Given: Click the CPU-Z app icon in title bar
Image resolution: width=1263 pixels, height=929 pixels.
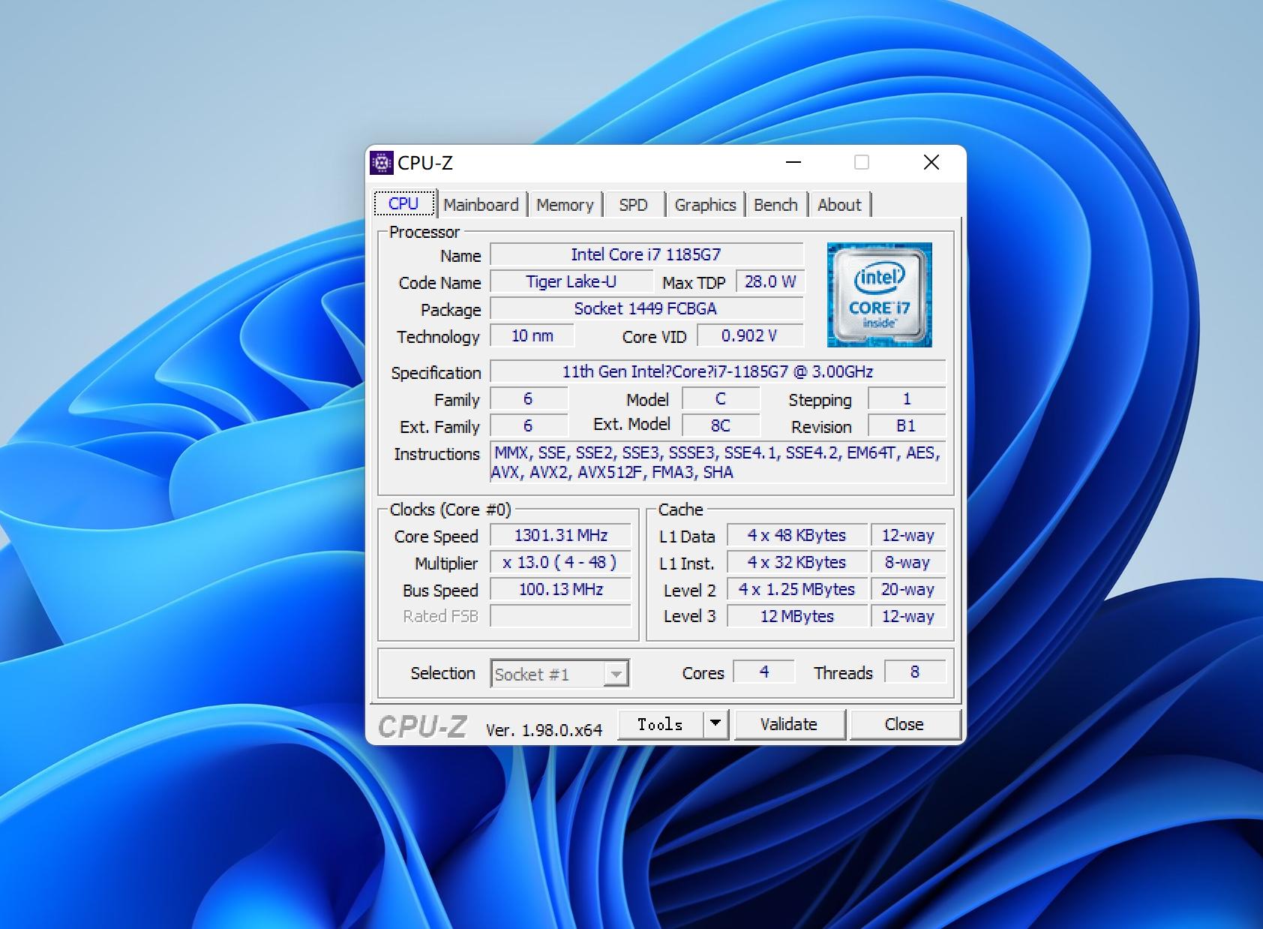Looking at the screenshot, I should (382, 163).
